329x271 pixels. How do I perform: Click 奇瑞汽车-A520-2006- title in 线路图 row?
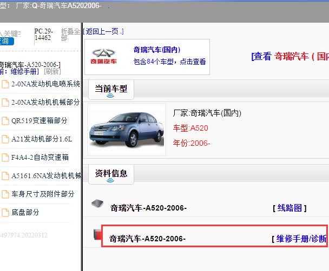[149, 208]
